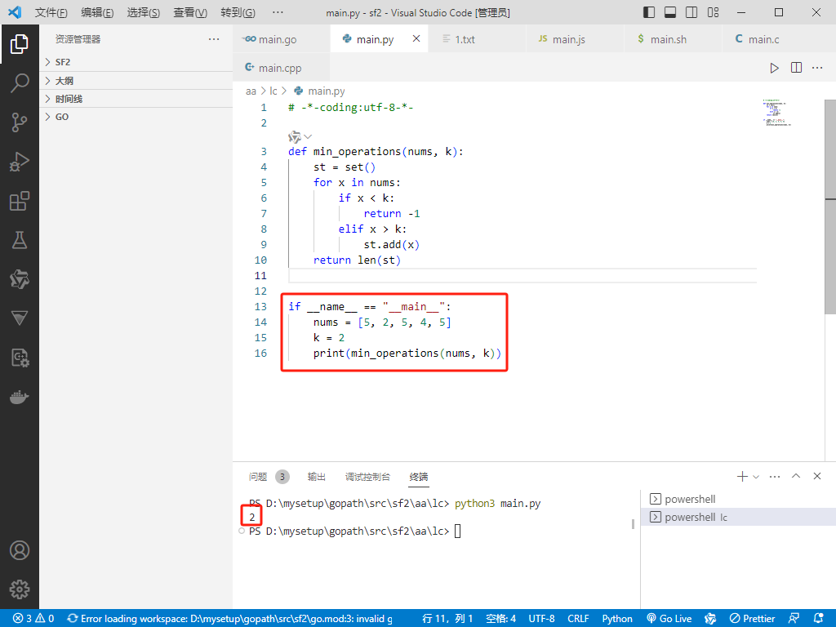
Task: Open the 调试控制台 debug console tab
Action: (367, 477)
